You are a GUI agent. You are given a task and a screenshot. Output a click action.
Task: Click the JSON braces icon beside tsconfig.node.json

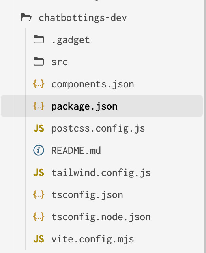(39, 217)
